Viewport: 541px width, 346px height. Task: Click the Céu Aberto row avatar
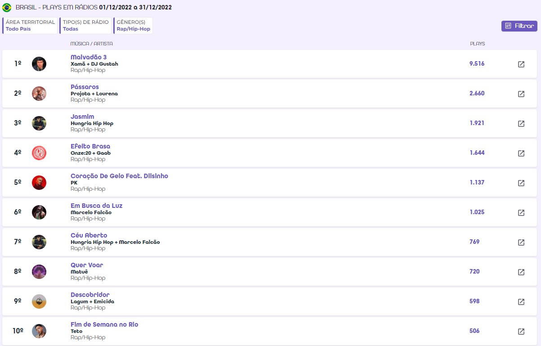pos(39,242)
